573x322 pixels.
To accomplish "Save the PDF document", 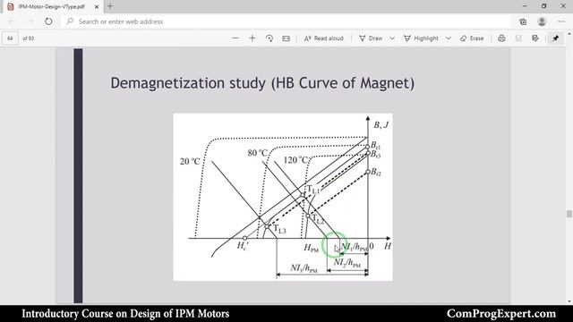I will (518, 38).
